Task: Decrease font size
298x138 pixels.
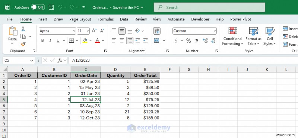Action: (102, 31)
